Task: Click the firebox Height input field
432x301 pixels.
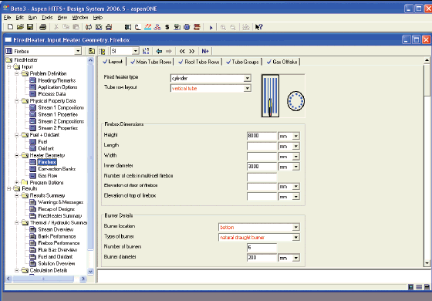Action: click(262, 136)
